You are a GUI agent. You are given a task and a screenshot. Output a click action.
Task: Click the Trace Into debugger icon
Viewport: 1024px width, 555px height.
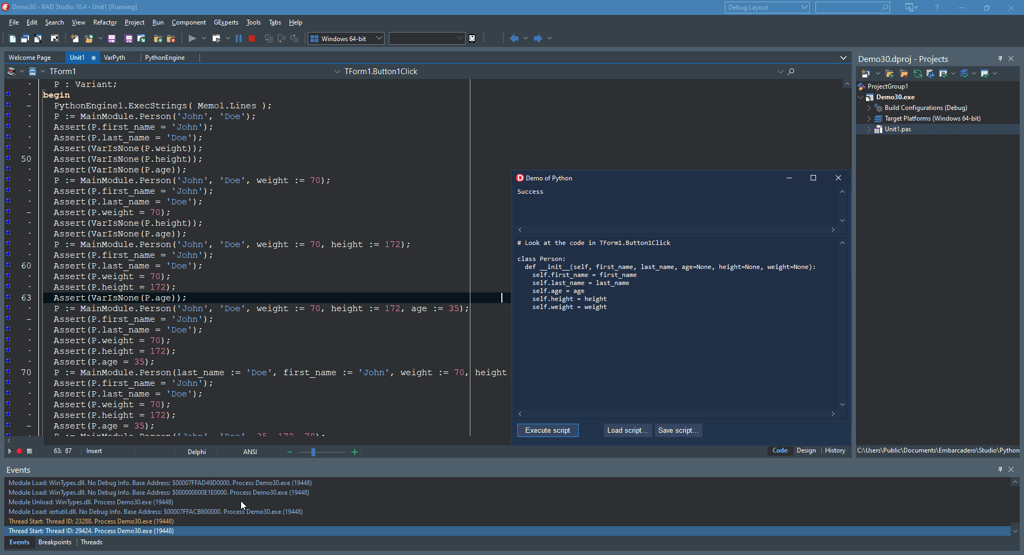(269, 38)
